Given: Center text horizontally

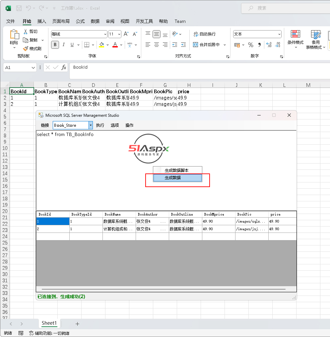Looking at the screenshot, I should [157, 45].
